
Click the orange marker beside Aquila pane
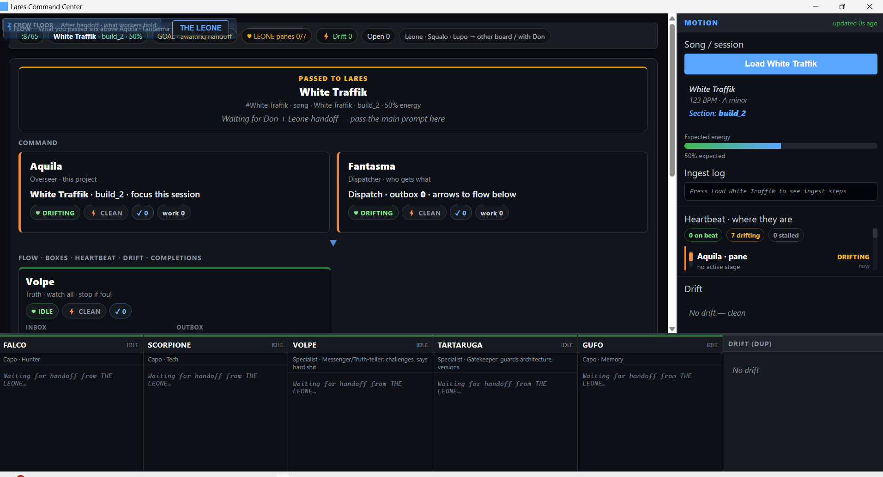(691, 257)
